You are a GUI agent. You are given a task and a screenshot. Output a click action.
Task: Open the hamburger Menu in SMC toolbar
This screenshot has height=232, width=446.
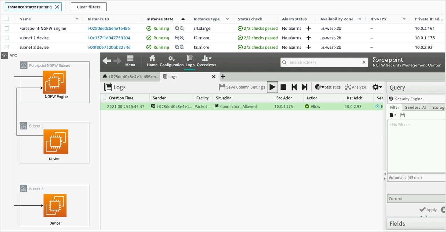click(x=130, y=61)
